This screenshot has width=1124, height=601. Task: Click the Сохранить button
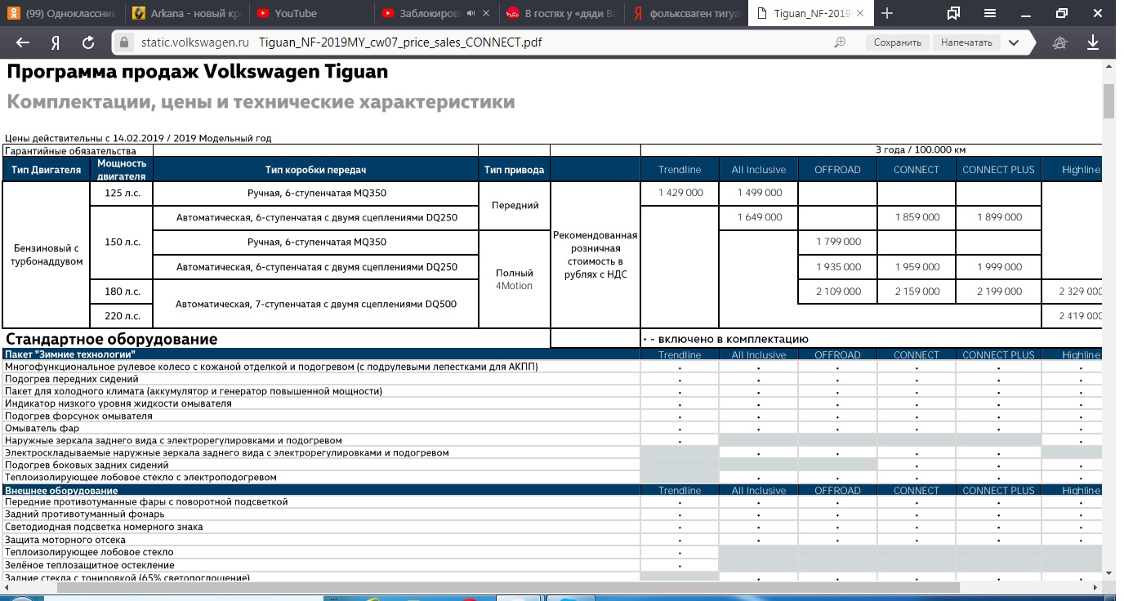(897, 42)
